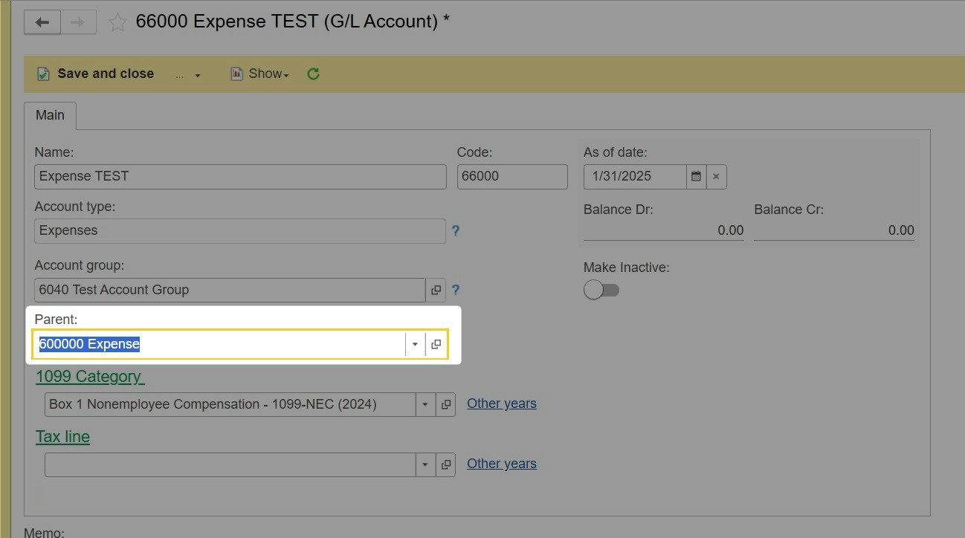Go forward with the right arrow button
This screenshot has width=965, height=538.
pos(78,22)
